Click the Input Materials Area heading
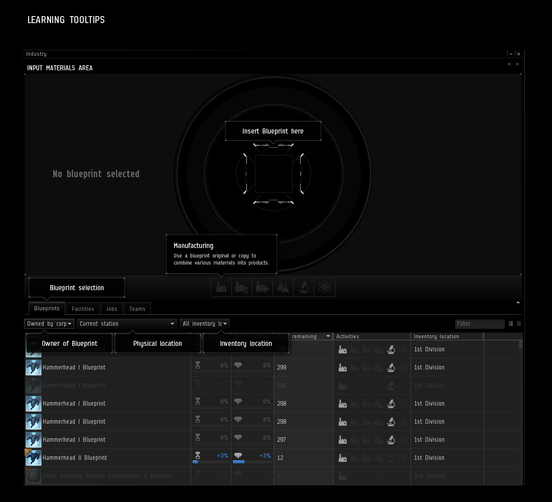This screenshot has height=502, width=552. [60, 68]
